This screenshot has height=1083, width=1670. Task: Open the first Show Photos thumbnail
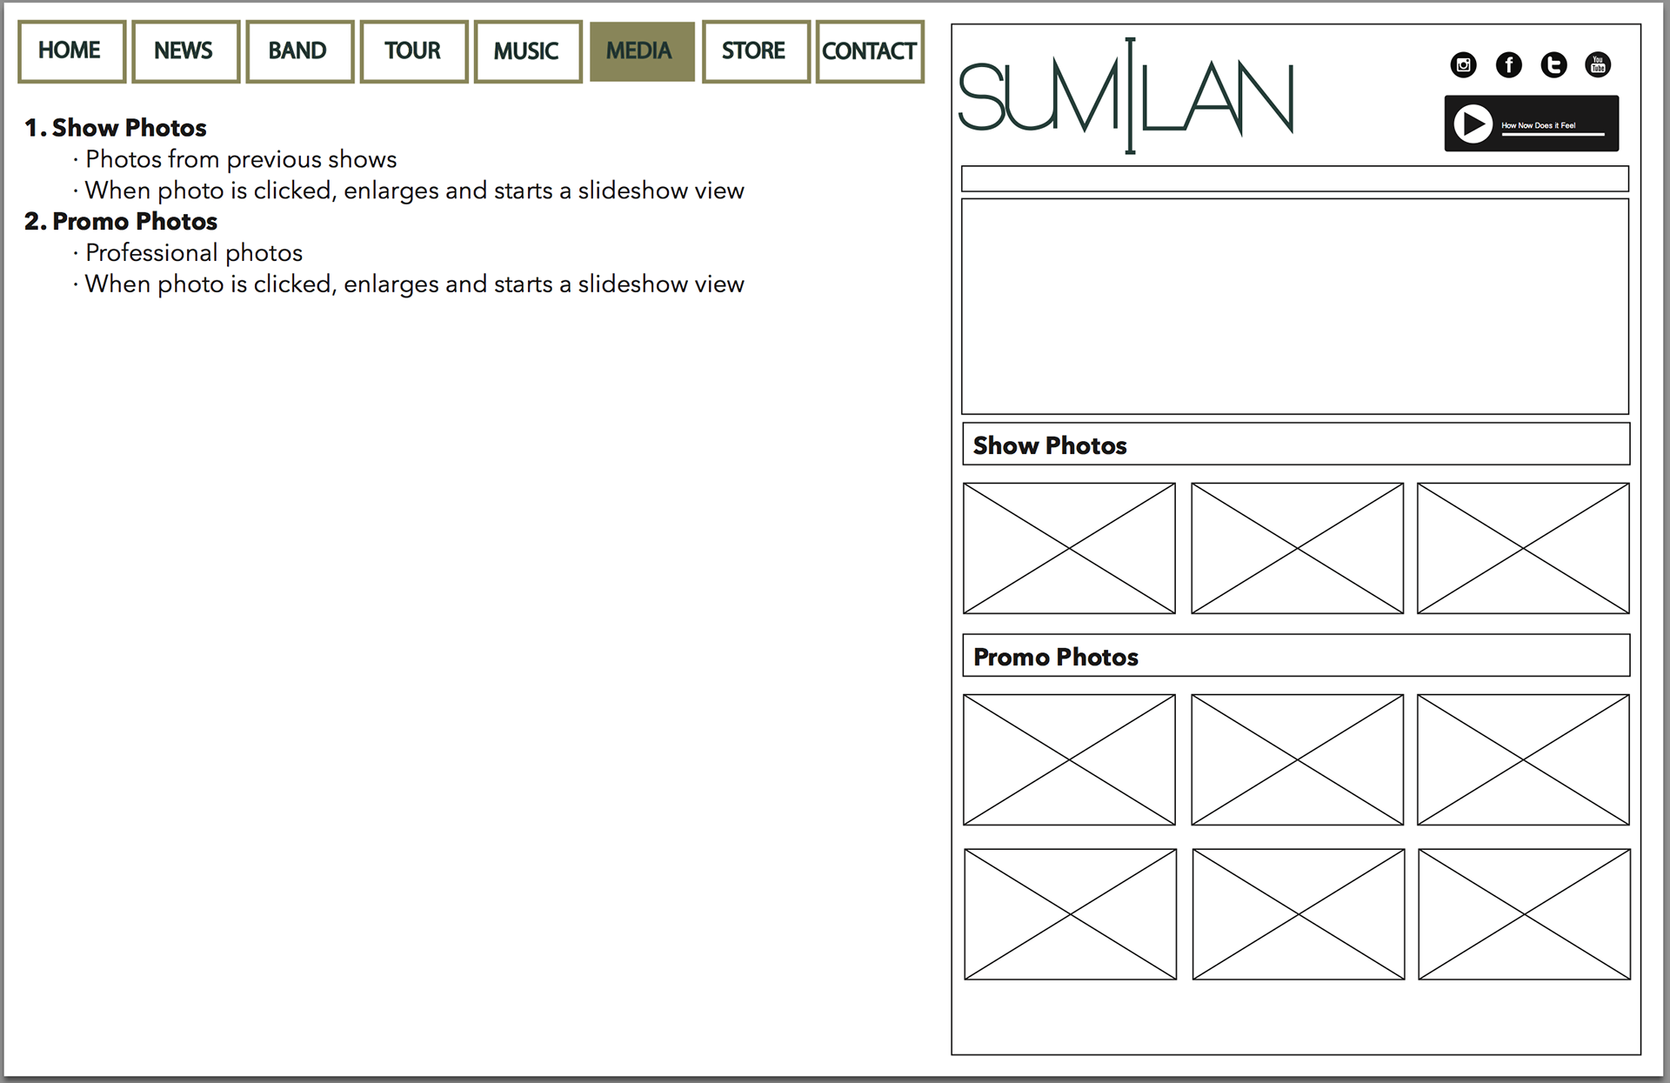pos(1069,548)
